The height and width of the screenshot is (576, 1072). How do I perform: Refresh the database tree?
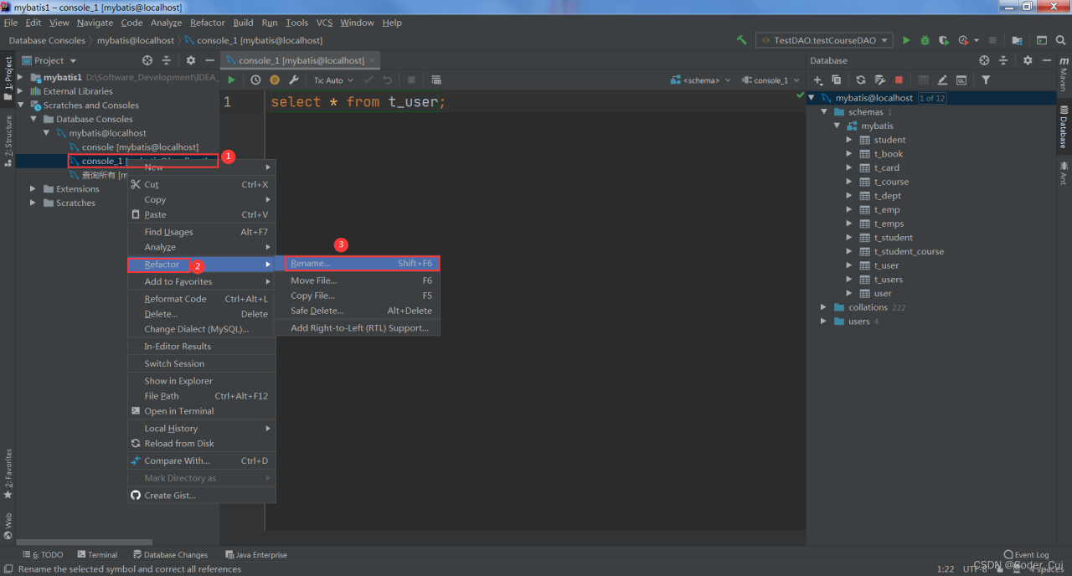coord(861,80)
